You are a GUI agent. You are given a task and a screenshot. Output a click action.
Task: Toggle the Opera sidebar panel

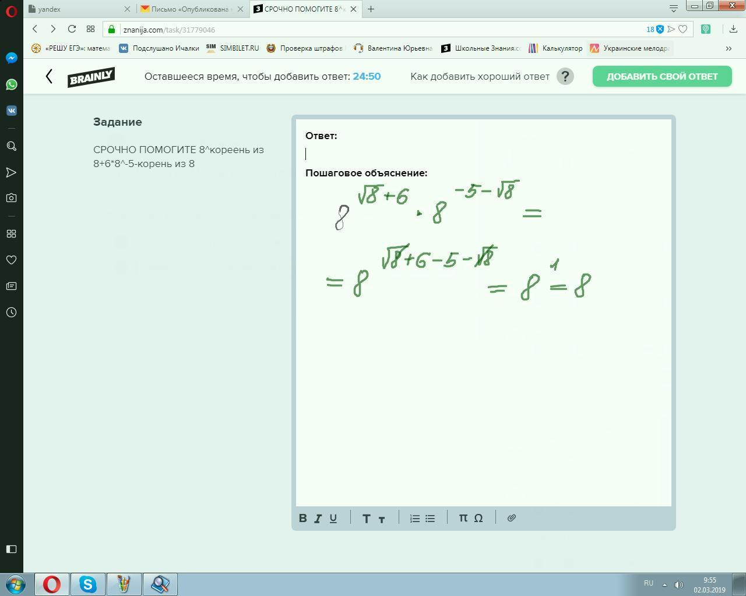[11, 549]
